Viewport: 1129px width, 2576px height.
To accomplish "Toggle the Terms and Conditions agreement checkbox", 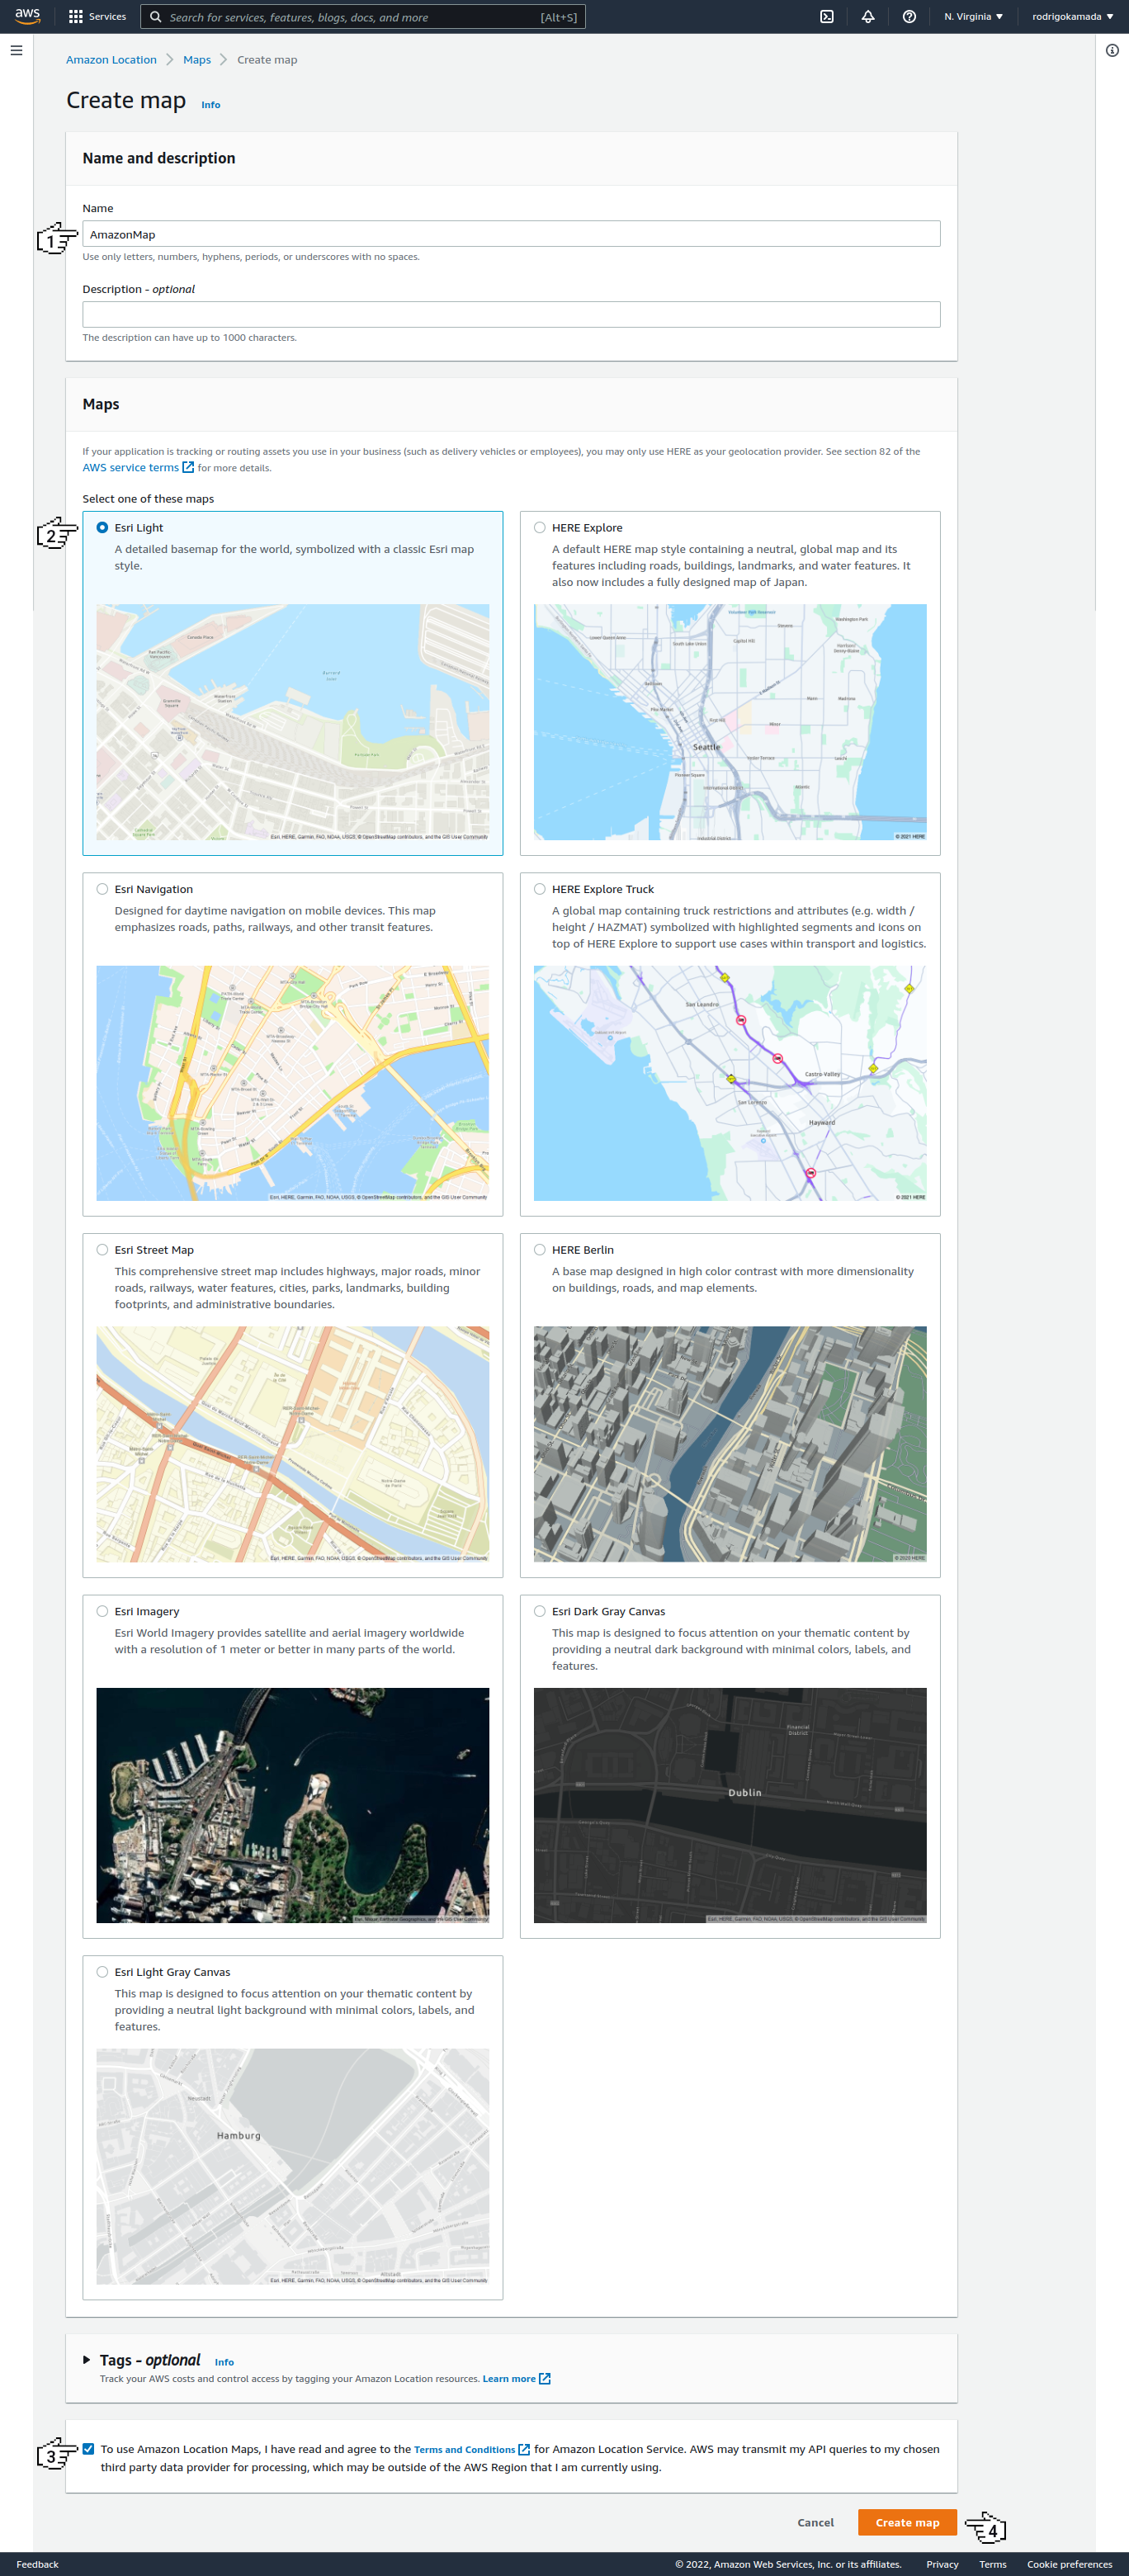I will pos(88,2448).
